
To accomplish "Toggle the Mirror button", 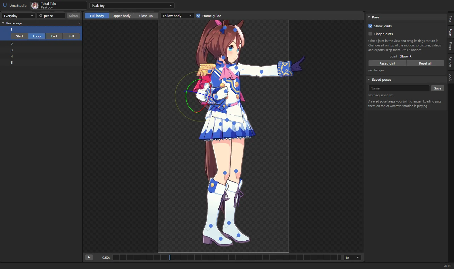I will pyautogui.click(x=73, y=16).
